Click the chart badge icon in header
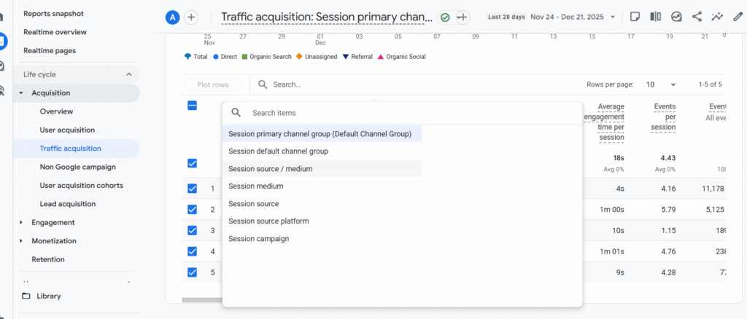The image size is (747, 319). coord(676,17)
